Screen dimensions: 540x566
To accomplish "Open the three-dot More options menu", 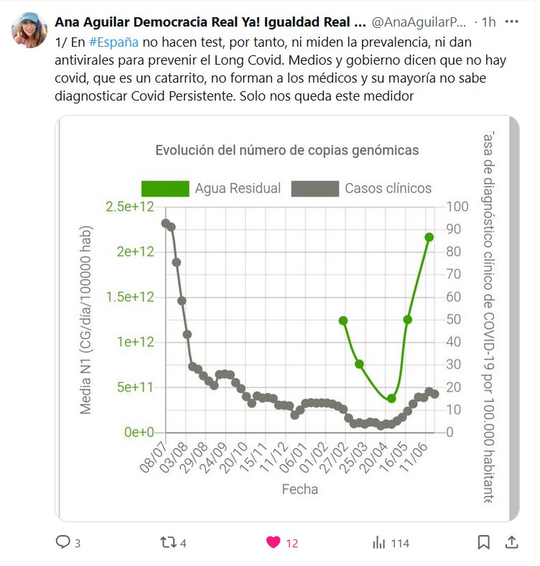I will 511,22.
